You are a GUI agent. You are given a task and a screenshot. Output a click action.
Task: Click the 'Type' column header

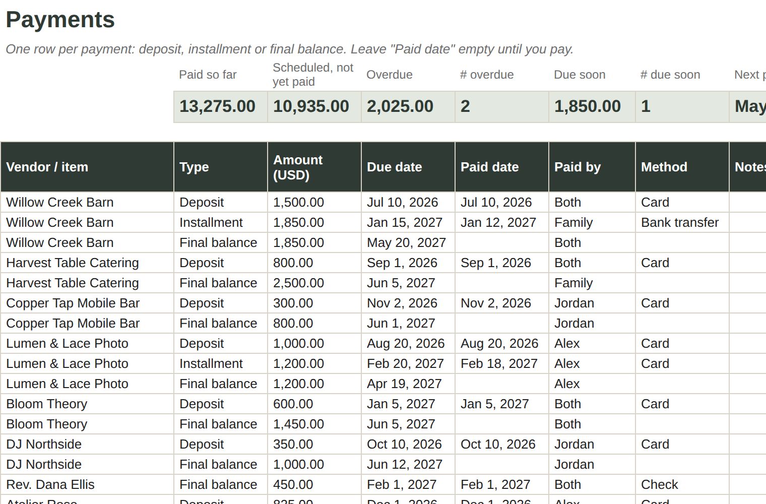pos(221,167)
